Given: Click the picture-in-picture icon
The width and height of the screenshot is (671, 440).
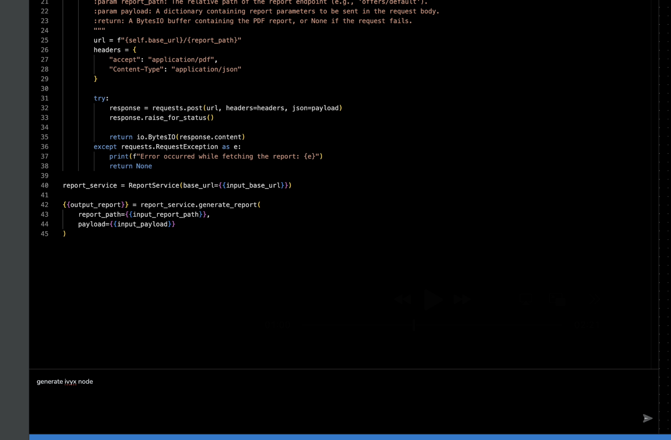Looking at the screenshot, I should pos(558,299).
